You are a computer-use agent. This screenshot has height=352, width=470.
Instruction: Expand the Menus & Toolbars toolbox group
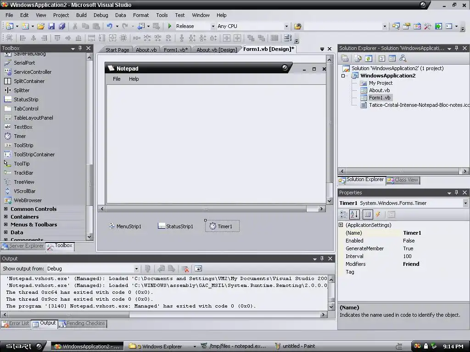6,225
